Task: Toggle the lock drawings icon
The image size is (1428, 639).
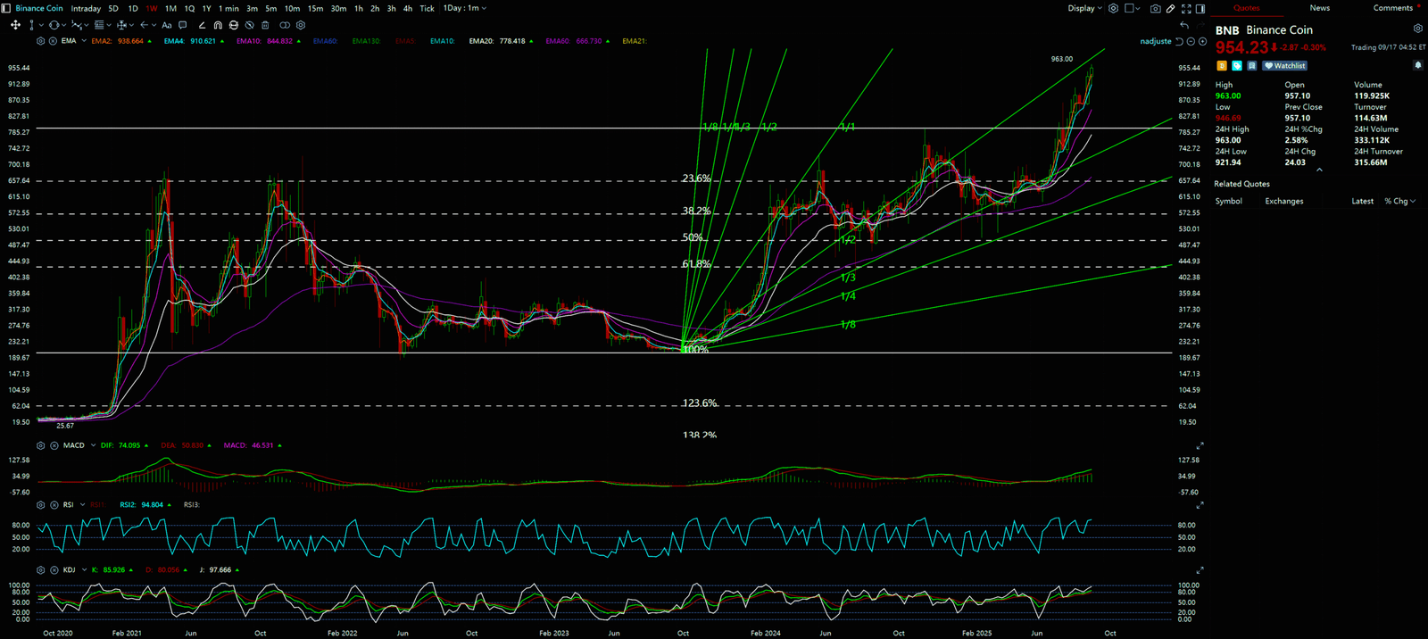Action: (x=233, y=25)
